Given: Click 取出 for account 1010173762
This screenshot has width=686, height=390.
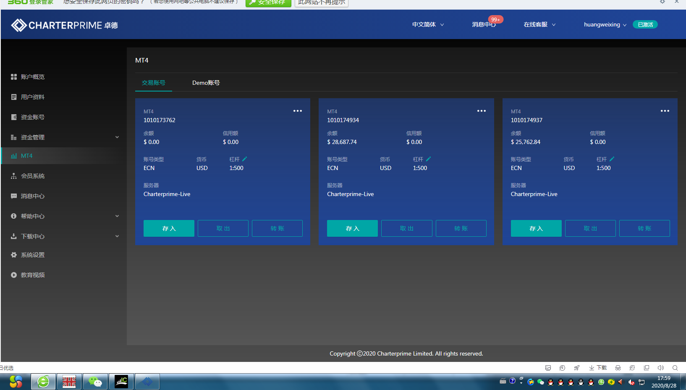Looking at the screenshot, I should point(223,228).
